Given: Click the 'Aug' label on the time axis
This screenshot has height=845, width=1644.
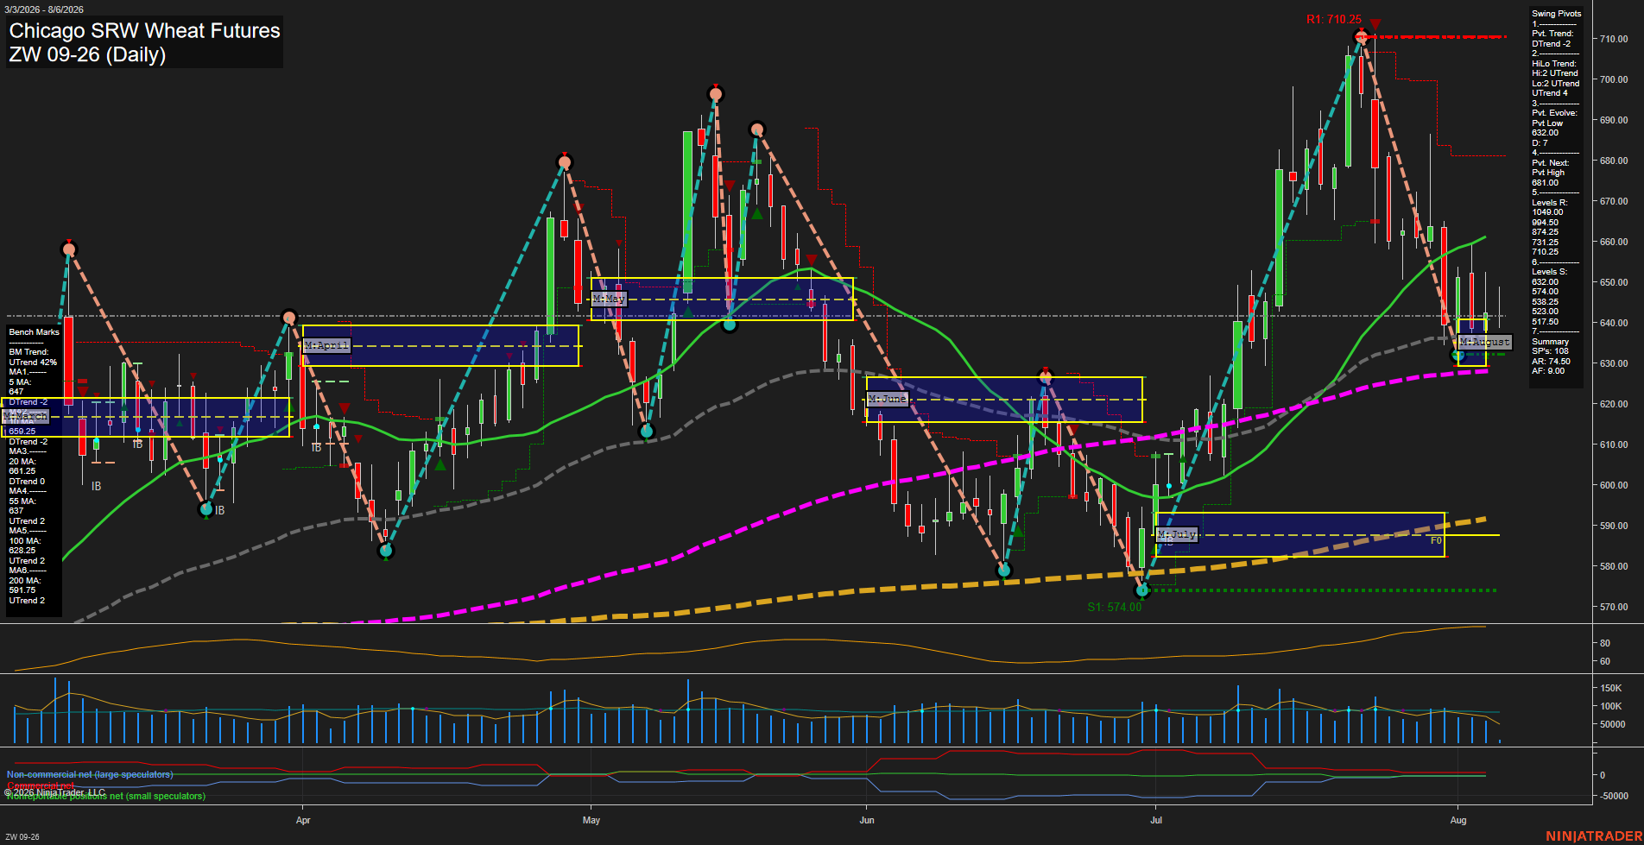Looking at the screenshot, I should pyautogui.click(x=1458, y=820).
